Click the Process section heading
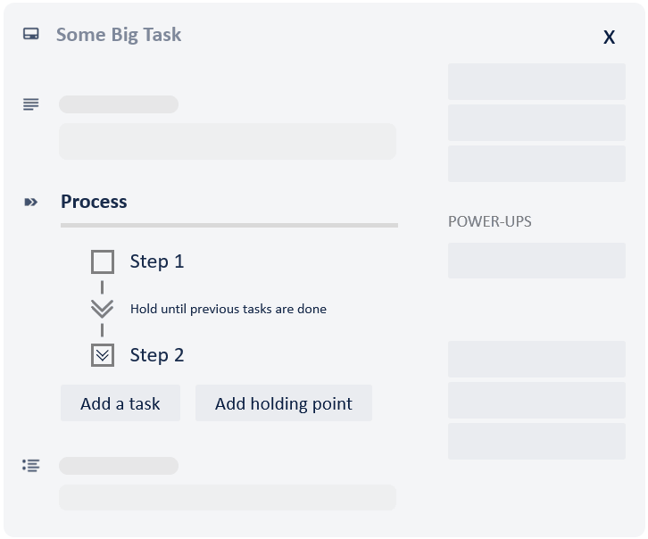This screenshot has height=539, width=648. (x=94, y=202)
